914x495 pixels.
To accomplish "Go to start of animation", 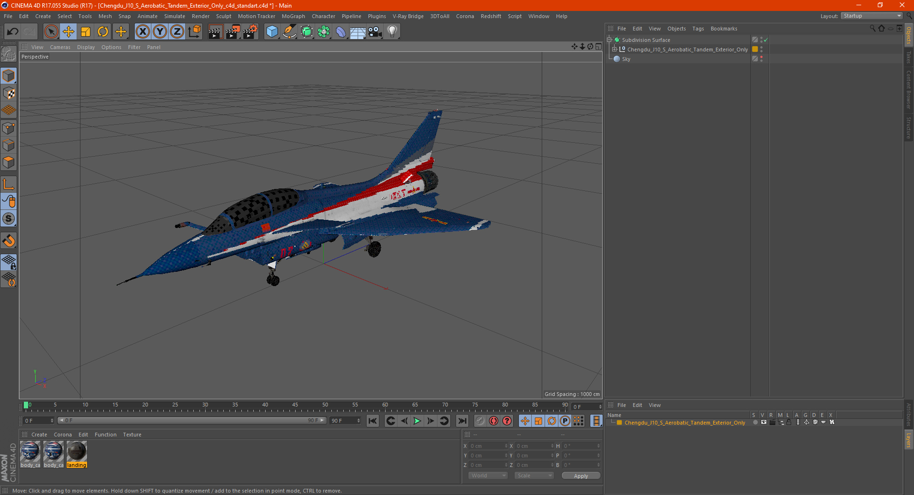I will pos(373,421).
